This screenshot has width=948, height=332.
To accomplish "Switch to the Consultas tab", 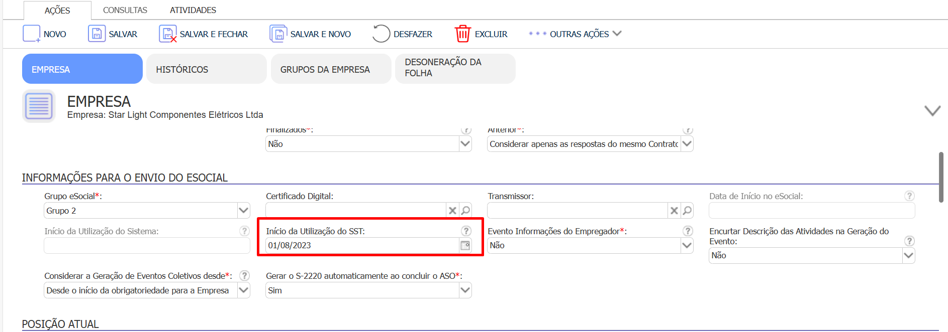I will coord(125,10).
